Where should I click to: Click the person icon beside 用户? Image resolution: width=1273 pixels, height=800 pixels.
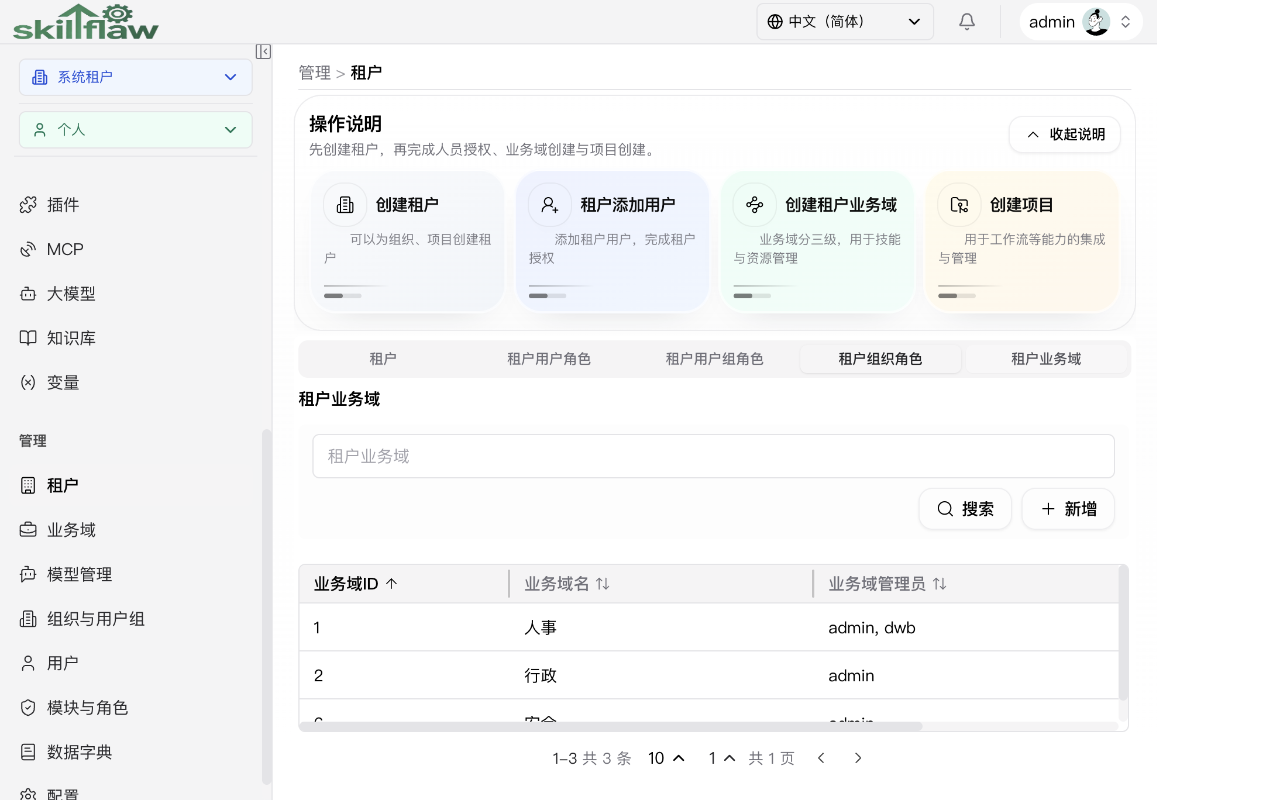pos(28,663)
